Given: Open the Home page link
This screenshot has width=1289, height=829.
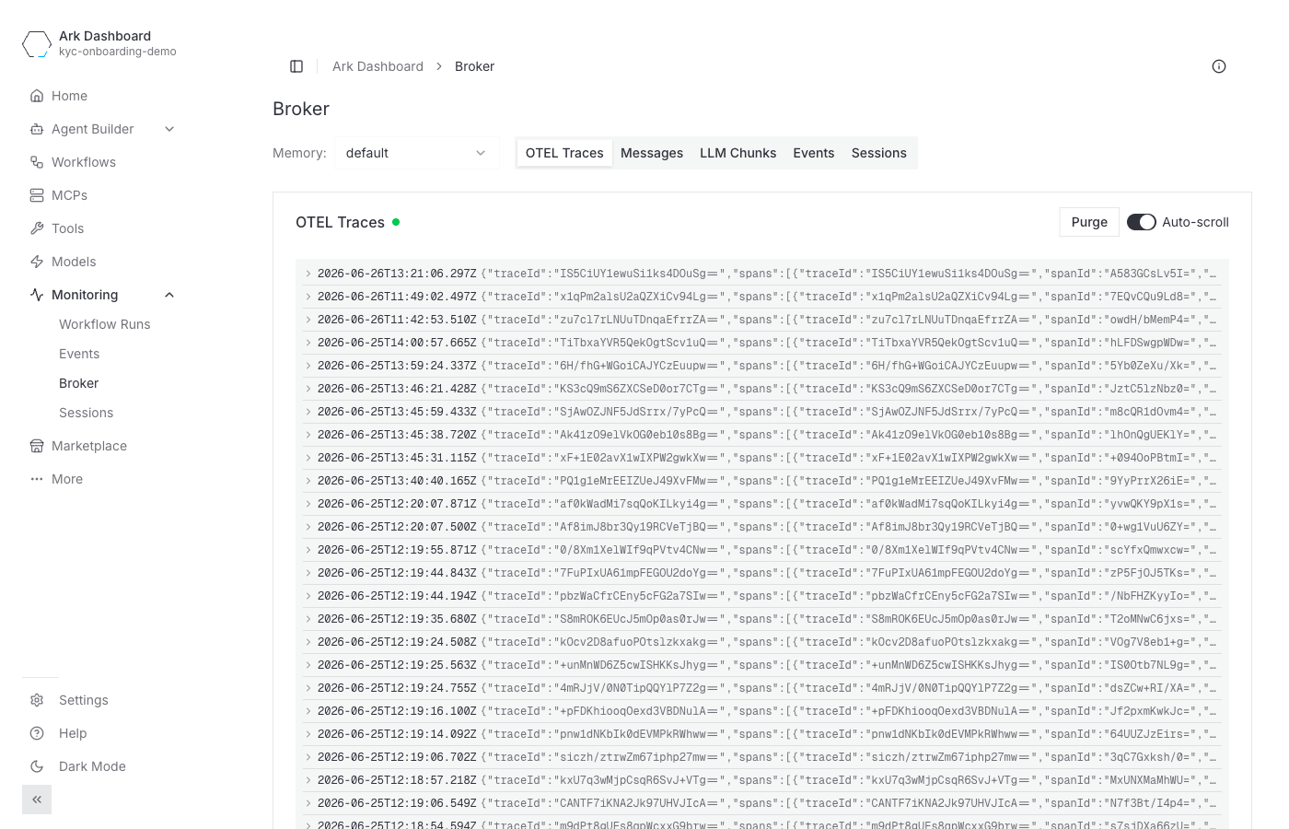Looking at the screenshot, I should [69, 96].
